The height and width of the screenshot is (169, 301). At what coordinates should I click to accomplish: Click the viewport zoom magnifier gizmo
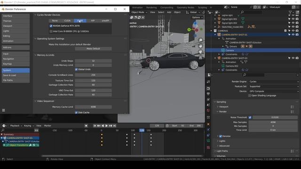point(200,40)
